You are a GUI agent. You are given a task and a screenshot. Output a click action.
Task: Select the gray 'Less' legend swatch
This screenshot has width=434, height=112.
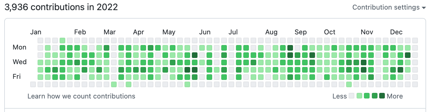[x=351, y=96]
